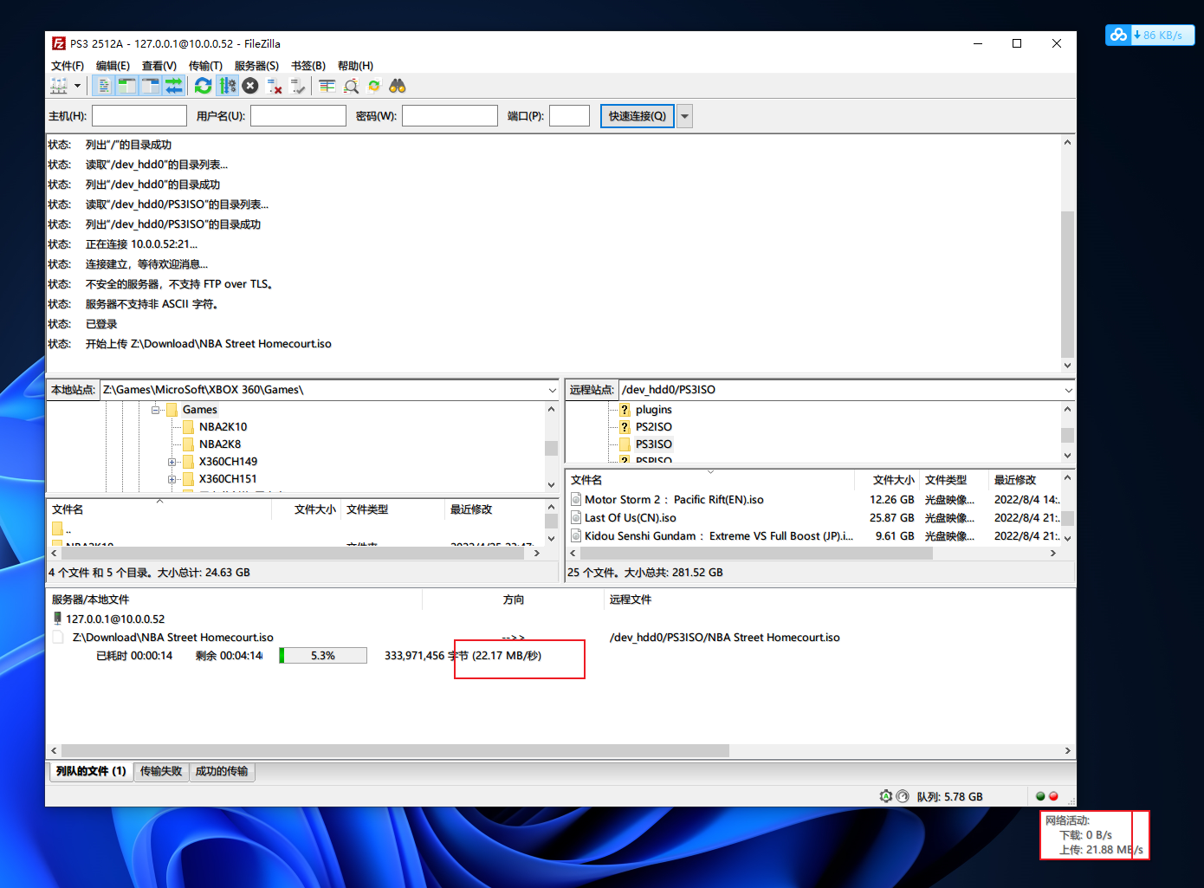Image resolution: width=1204 pixels, height=888 pixels.
Task: Click the message log vertical scrollbar thumb
Action: click(1067, 284)
